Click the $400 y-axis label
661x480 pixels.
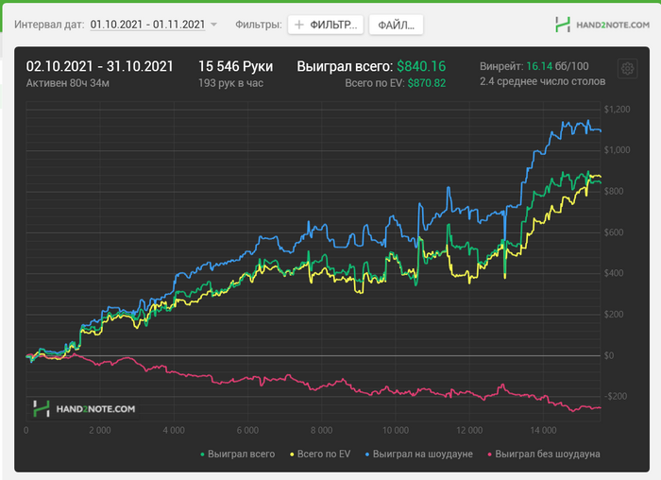pyautogui.click(x=614, y=273)
